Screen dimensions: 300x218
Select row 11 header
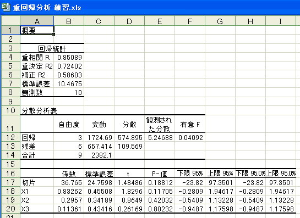tap(10, 124)
